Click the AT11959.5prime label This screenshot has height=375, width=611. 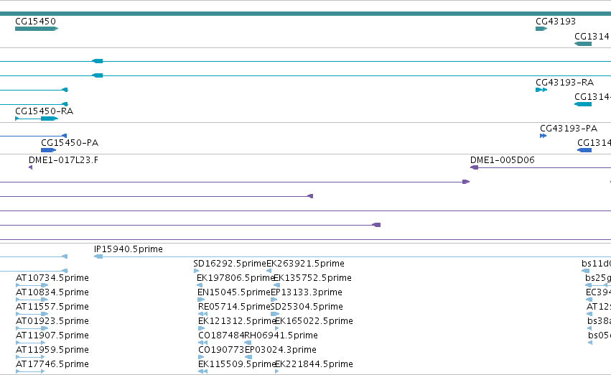52,350
